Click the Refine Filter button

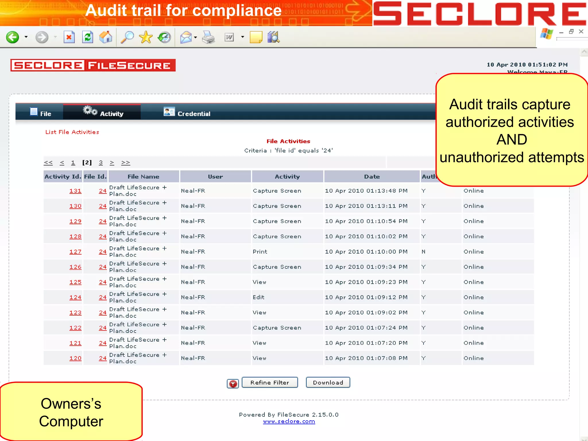coord(270,382)
